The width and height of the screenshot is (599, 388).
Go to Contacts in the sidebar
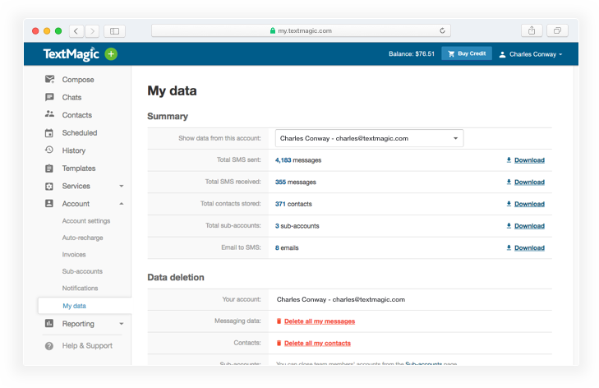76,115
